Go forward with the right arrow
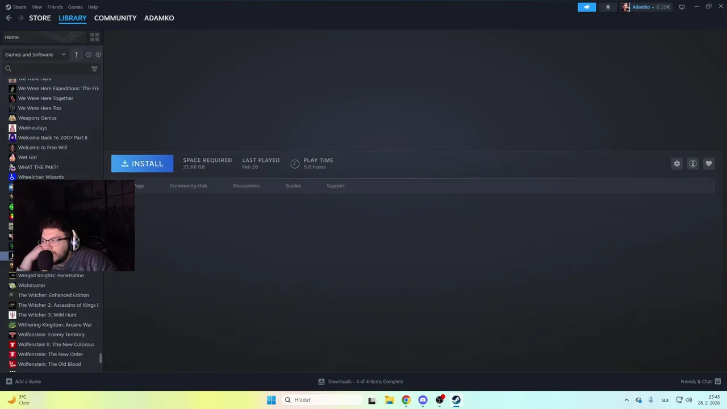 (x=20, y=18)
